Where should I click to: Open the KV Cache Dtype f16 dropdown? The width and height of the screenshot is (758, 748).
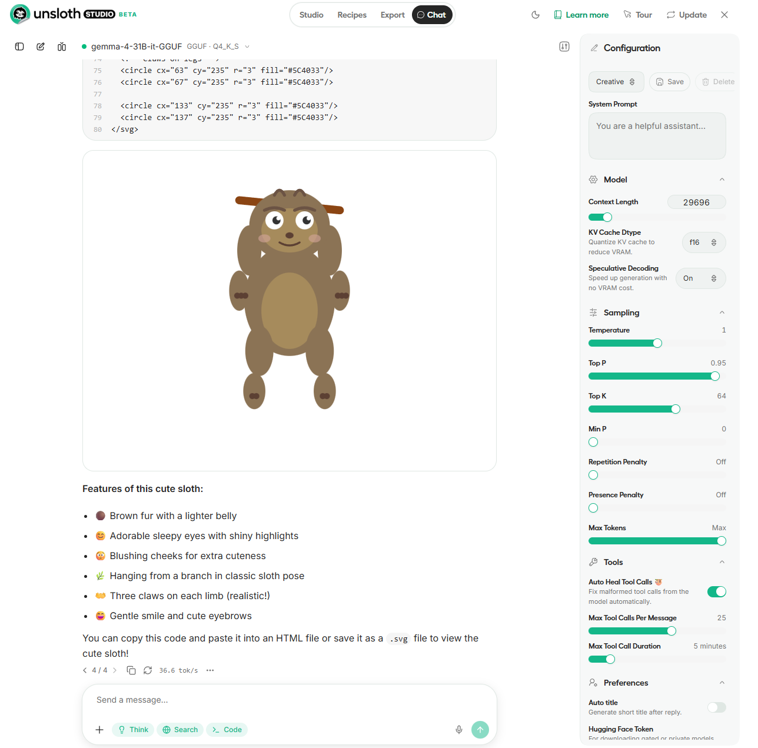pyautogui.click(x=704, y=242)
